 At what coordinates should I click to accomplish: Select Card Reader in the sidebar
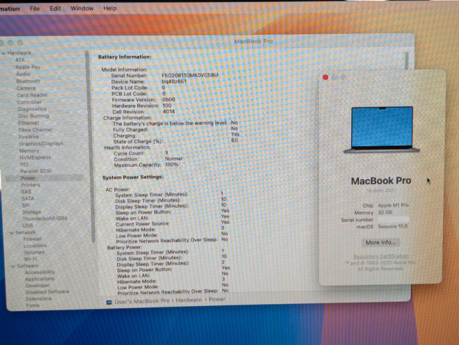click(32, 95)
